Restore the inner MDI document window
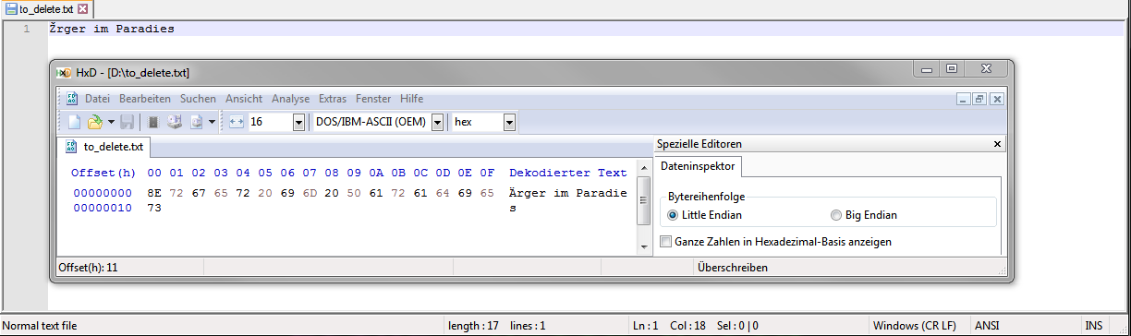Screen dimensions: 1131x336 [979, 99]
